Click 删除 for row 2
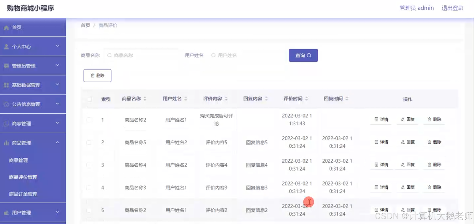This screenshot has width=474, height=224. pyautogui.click(x=434, y=142)
